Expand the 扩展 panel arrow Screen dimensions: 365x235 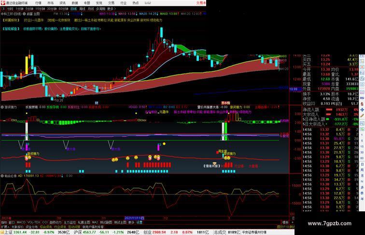5,227
